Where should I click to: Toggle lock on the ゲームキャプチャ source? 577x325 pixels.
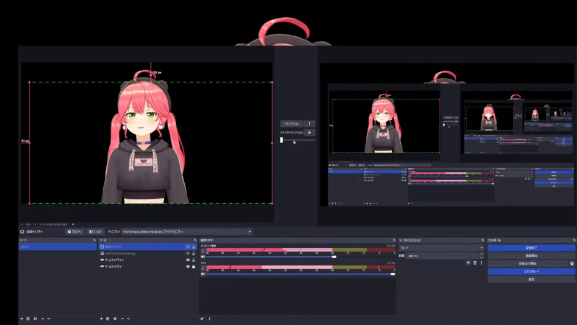(194, 267)
